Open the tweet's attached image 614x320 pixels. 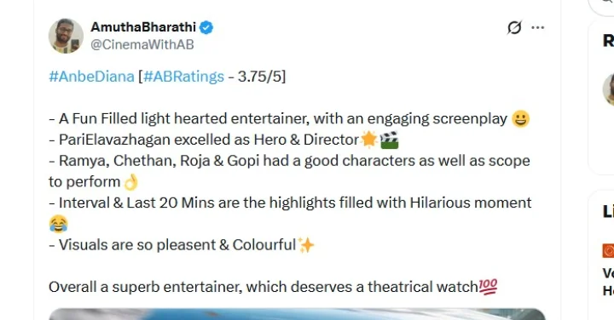pos(297,314)
